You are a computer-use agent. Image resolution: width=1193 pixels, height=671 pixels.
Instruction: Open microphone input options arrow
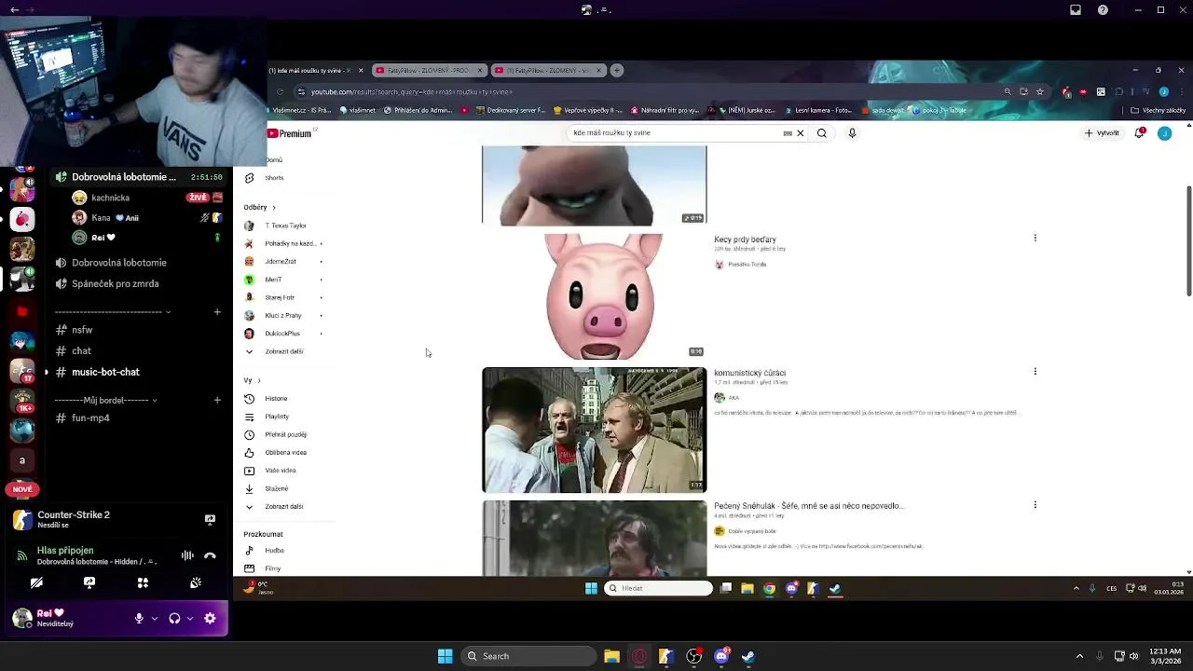point(155,618)
